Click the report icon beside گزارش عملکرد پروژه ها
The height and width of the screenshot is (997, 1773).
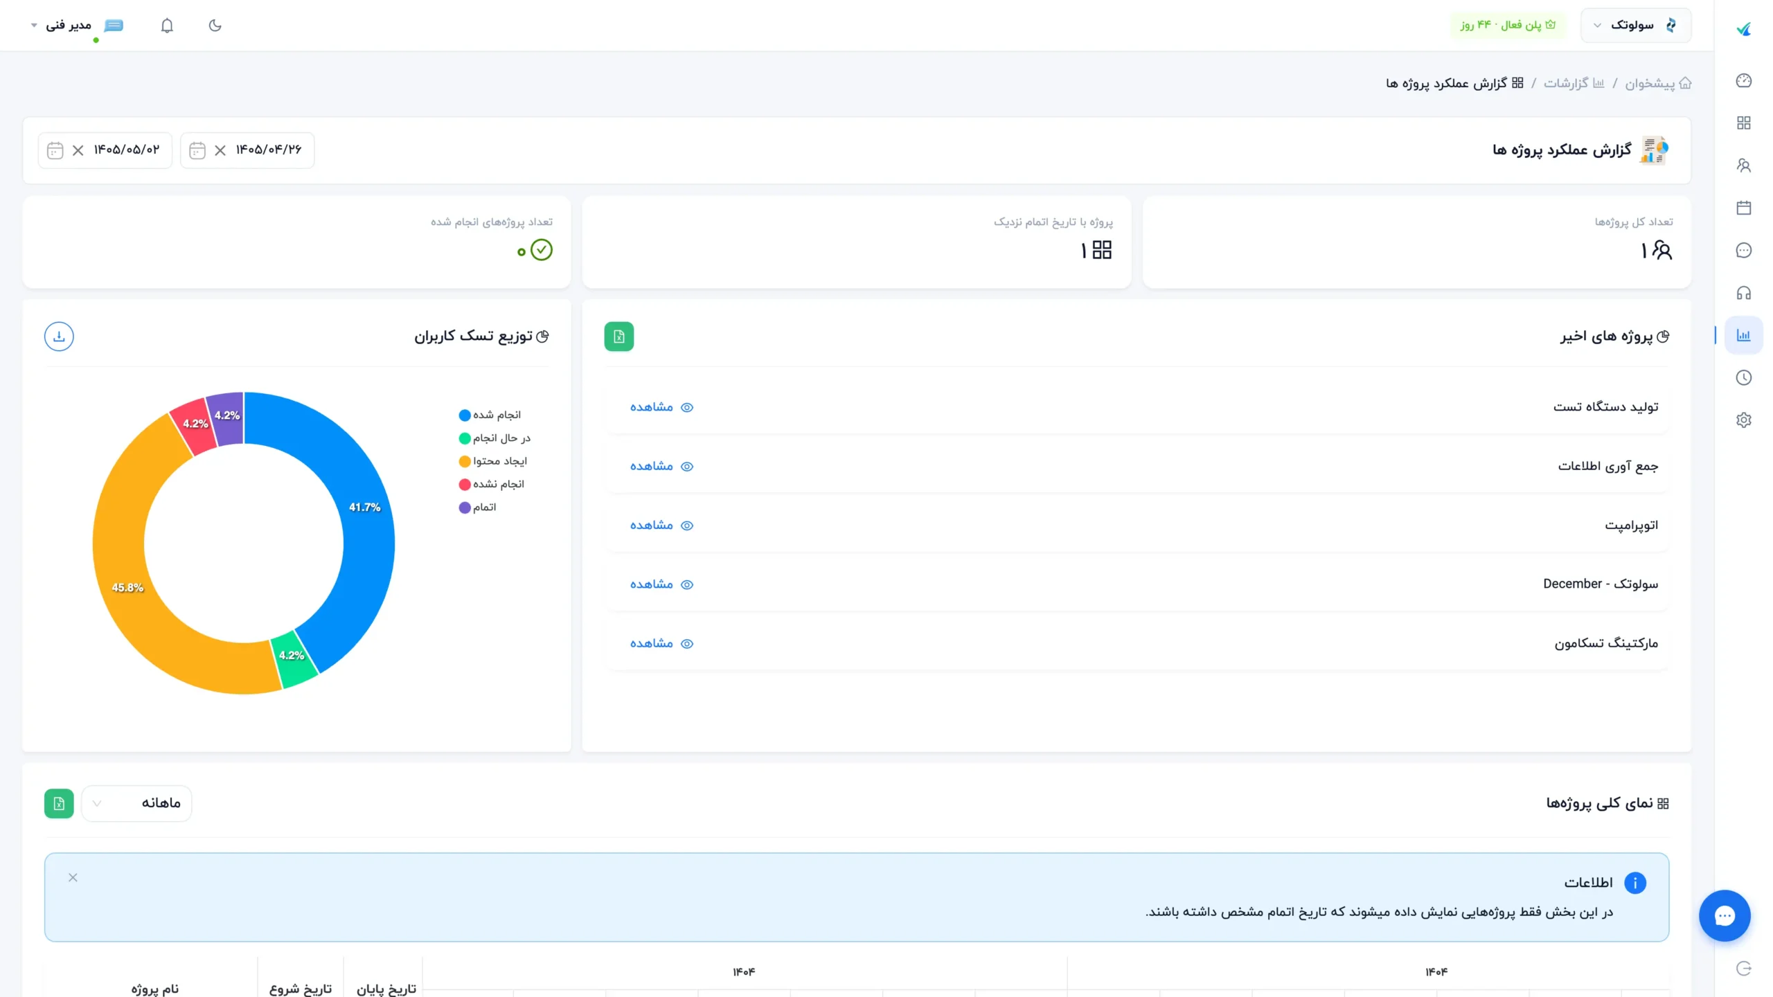(x=1654, y=150)
